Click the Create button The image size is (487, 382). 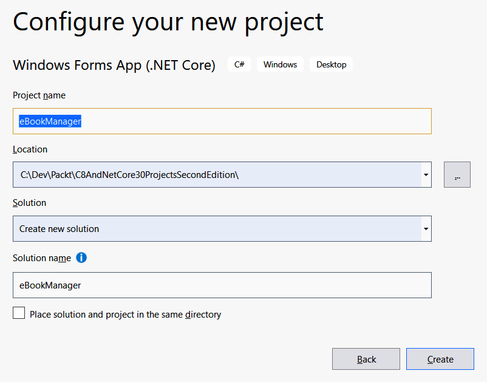click(x=440, y=359)
